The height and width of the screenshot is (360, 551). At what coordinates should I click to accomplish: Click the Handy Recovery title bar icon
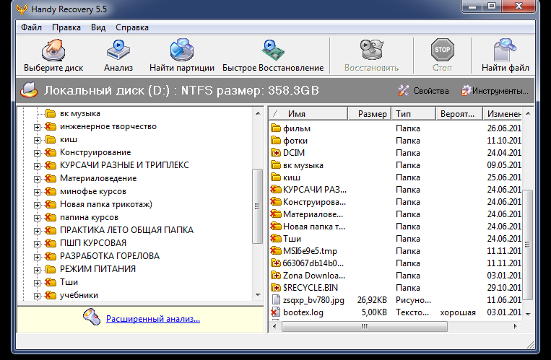[22, 9]
